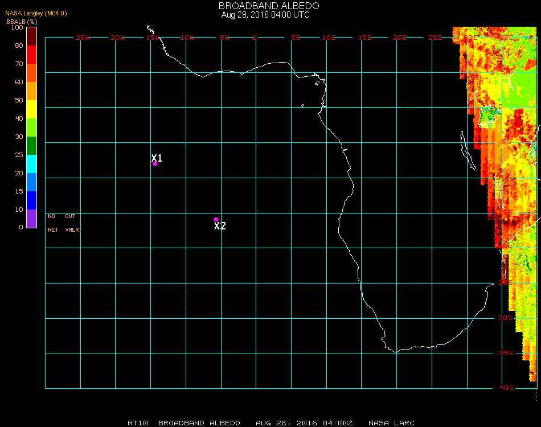Click the legend value 100
Image resolution: width=541 pixels, height=427 pixels.
[17, 27]
